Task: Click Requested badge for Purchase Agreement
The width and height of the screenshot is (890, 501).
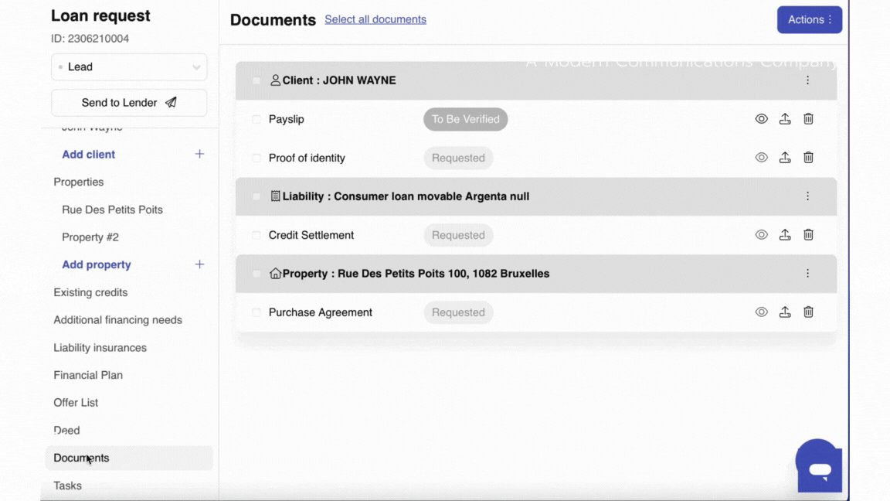Action: [458, 312]
